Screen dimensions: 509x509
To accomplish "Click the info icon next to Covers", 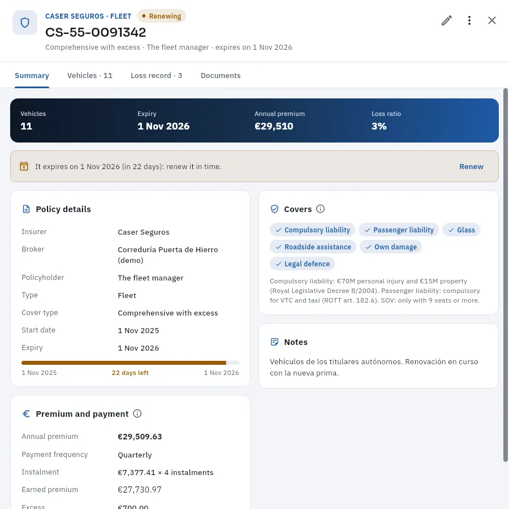I will point(320,209).
